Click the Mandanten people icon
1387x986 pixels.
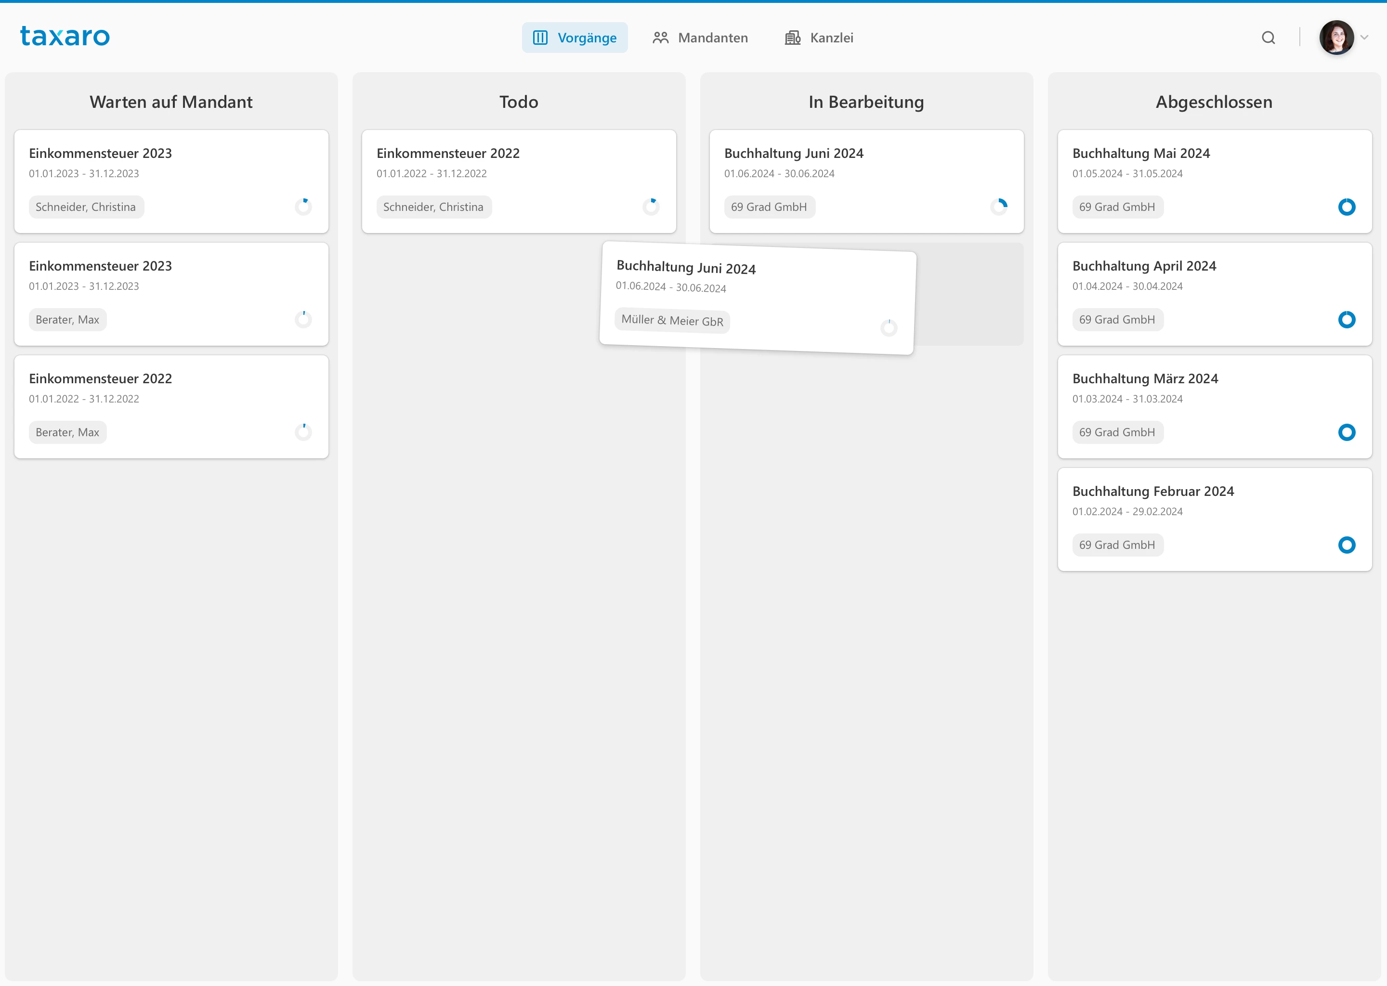point(660,38)
